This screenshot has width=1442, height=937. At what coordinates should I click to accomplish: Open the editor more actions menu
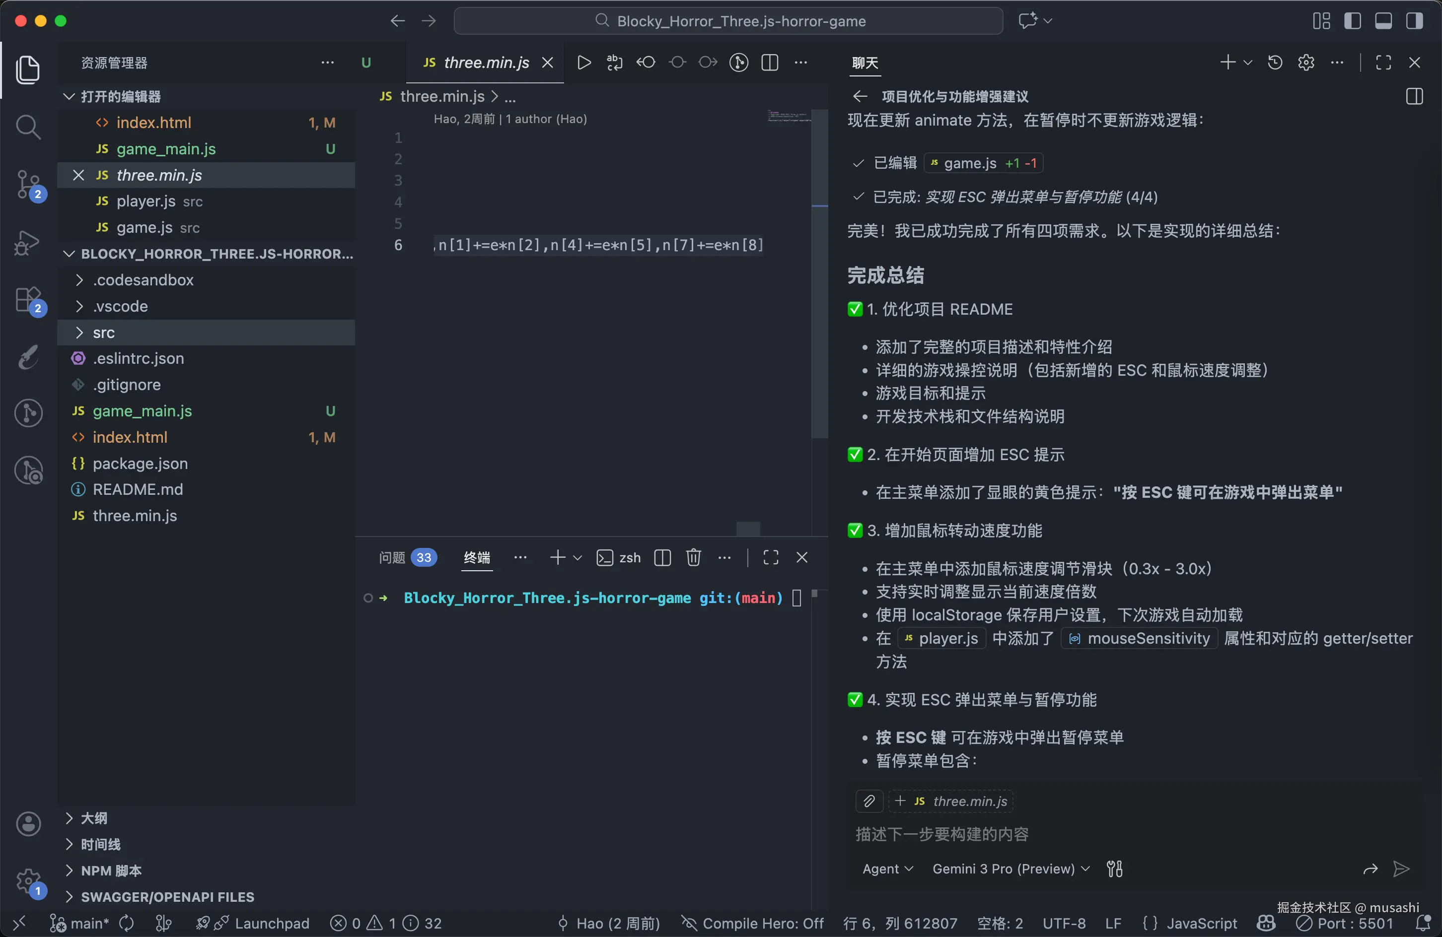click(801, 63)
